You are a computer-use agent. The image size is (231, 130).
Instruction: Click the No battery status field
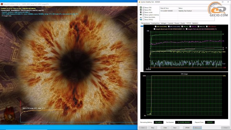158,122
